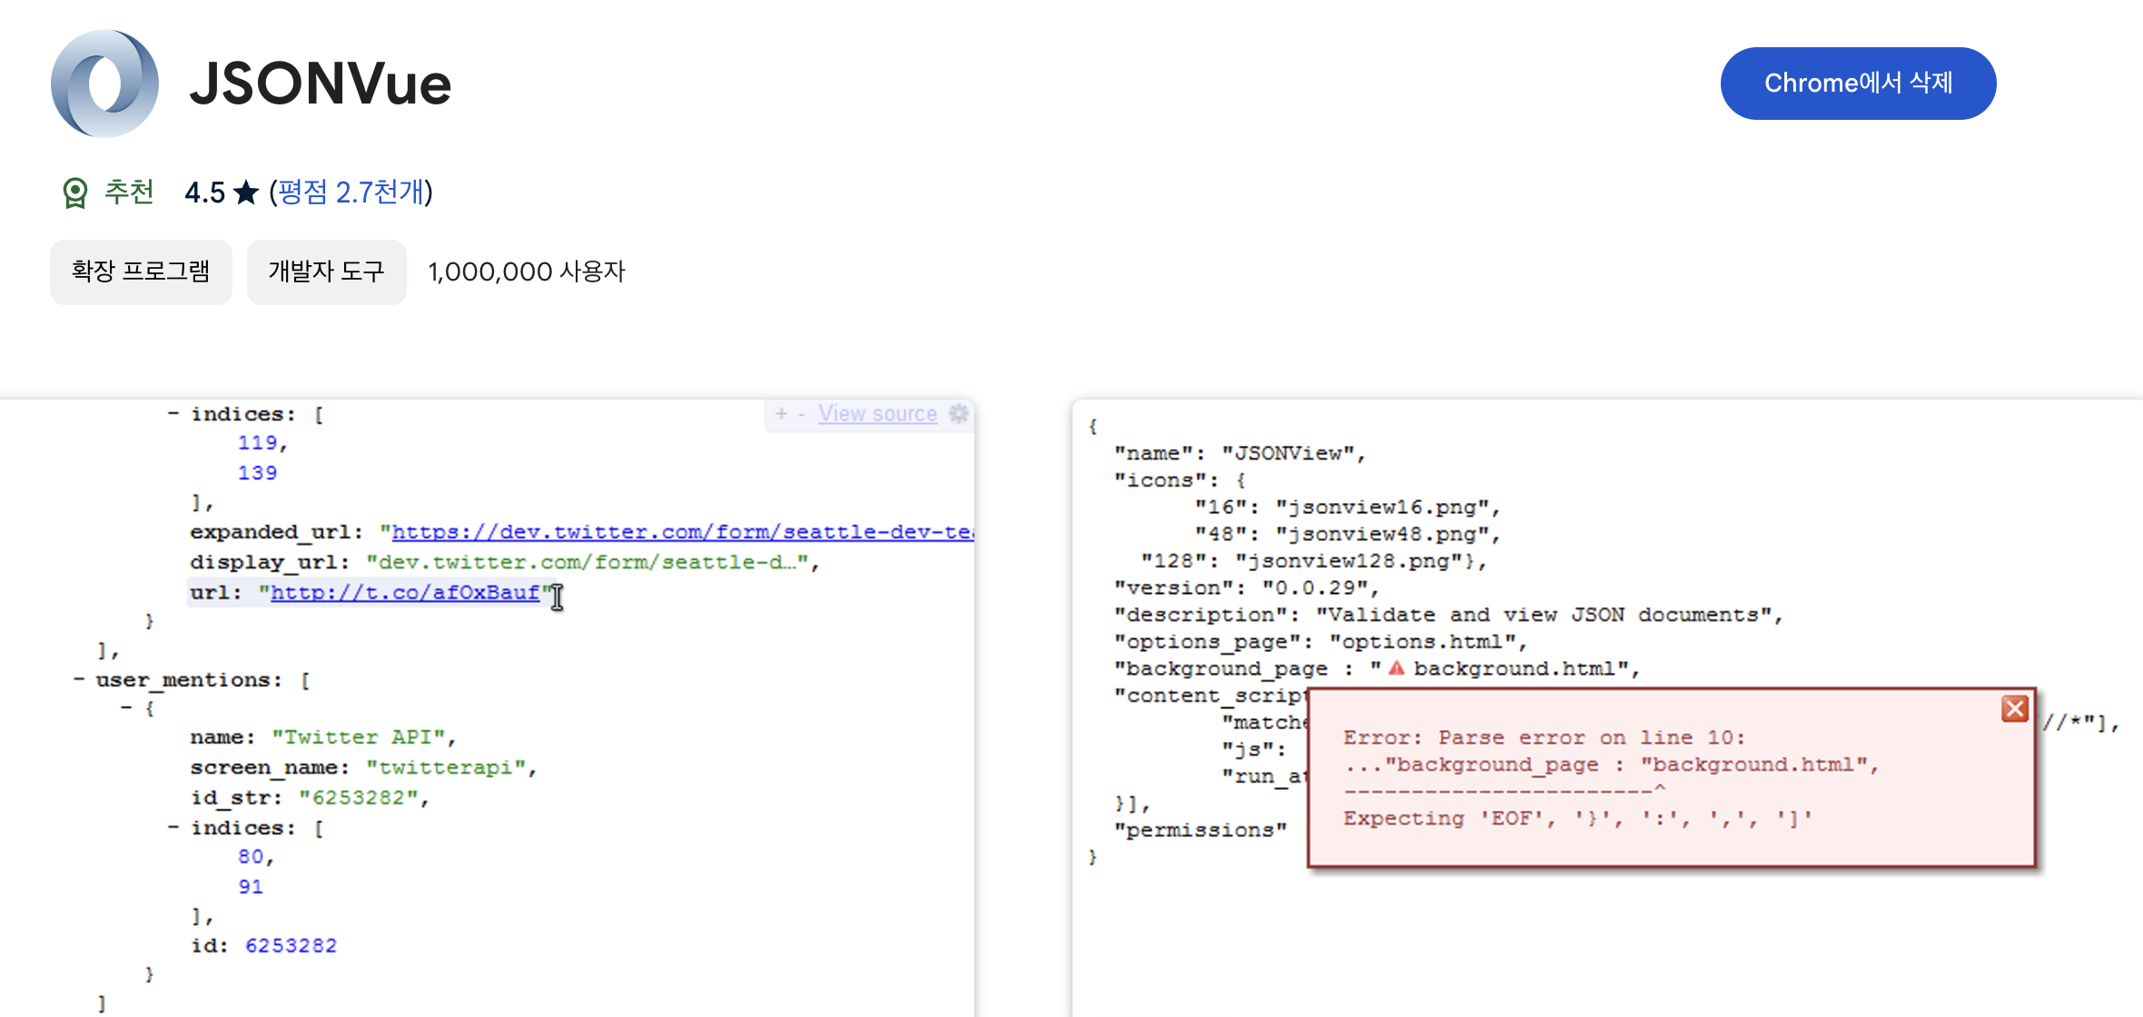Click the star icon next to 4.5
Viewport: 2143px width, 1017px height.
click(246, 193)
